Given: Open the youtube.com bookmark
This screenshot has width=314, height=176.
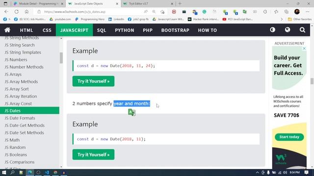Looking at the screenshot, I should point(60,19).
